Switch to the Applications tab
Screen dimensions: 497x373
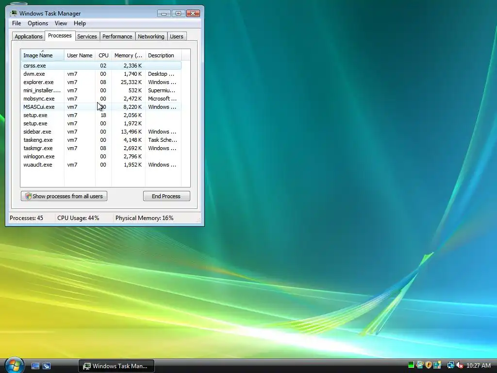click(x=29, y=36)
